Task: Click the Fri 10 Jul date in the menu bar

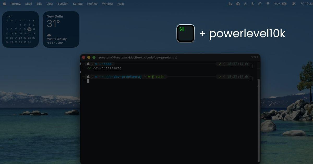Action: 306,4
